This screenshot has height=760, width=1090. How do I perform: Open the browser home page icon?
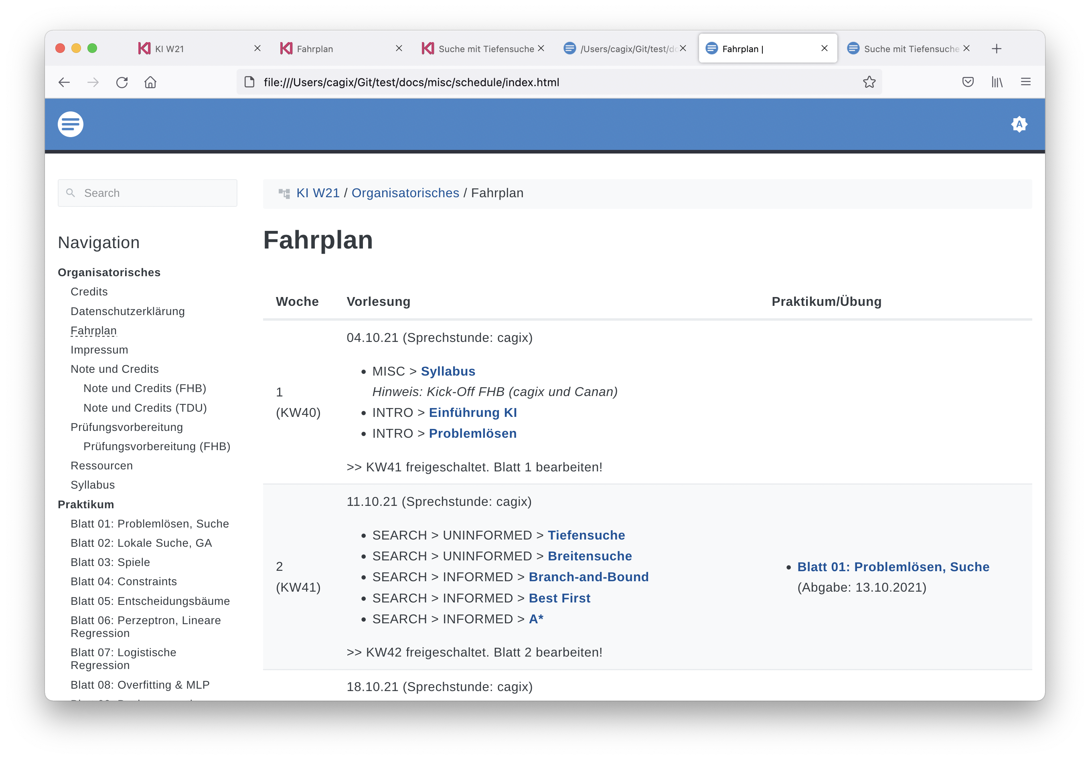pyautogui.click(x=150, y=82)
